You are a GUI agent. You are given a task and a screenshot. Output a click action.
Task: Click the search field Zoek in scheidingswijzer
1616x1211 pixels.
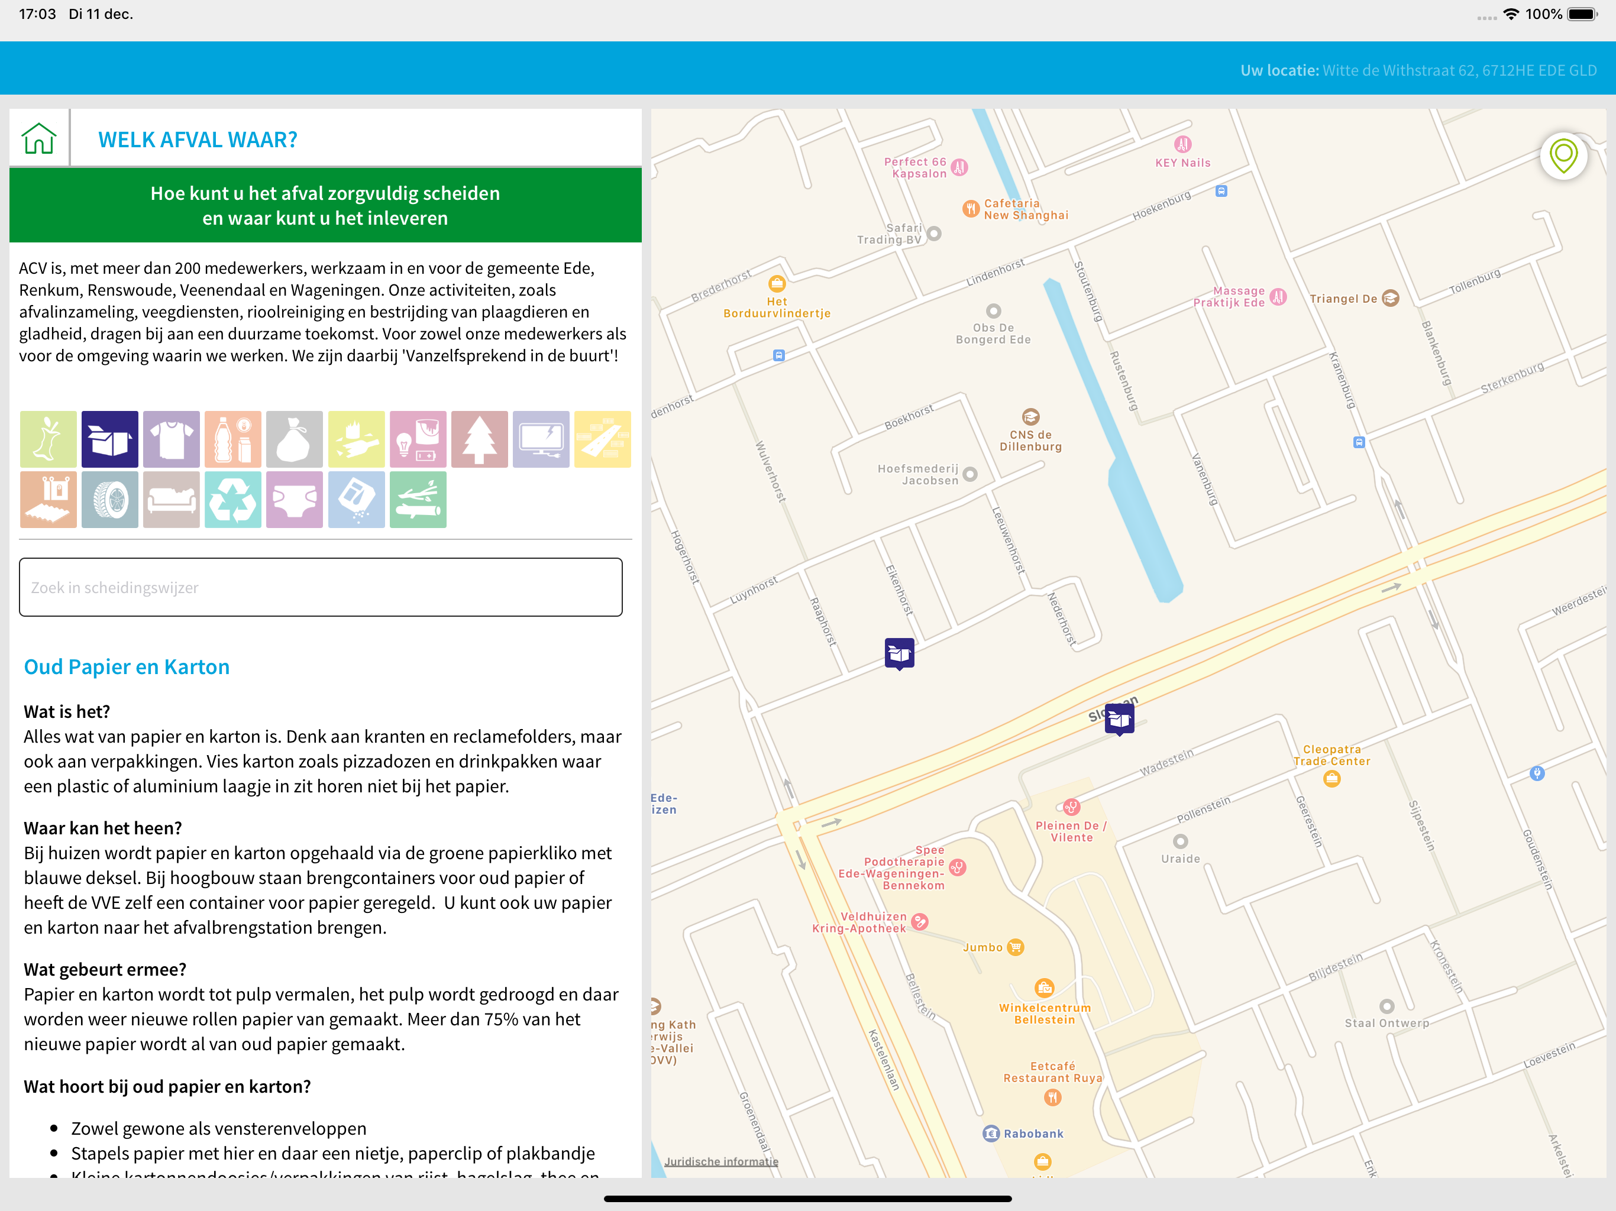tap(321, 587)
